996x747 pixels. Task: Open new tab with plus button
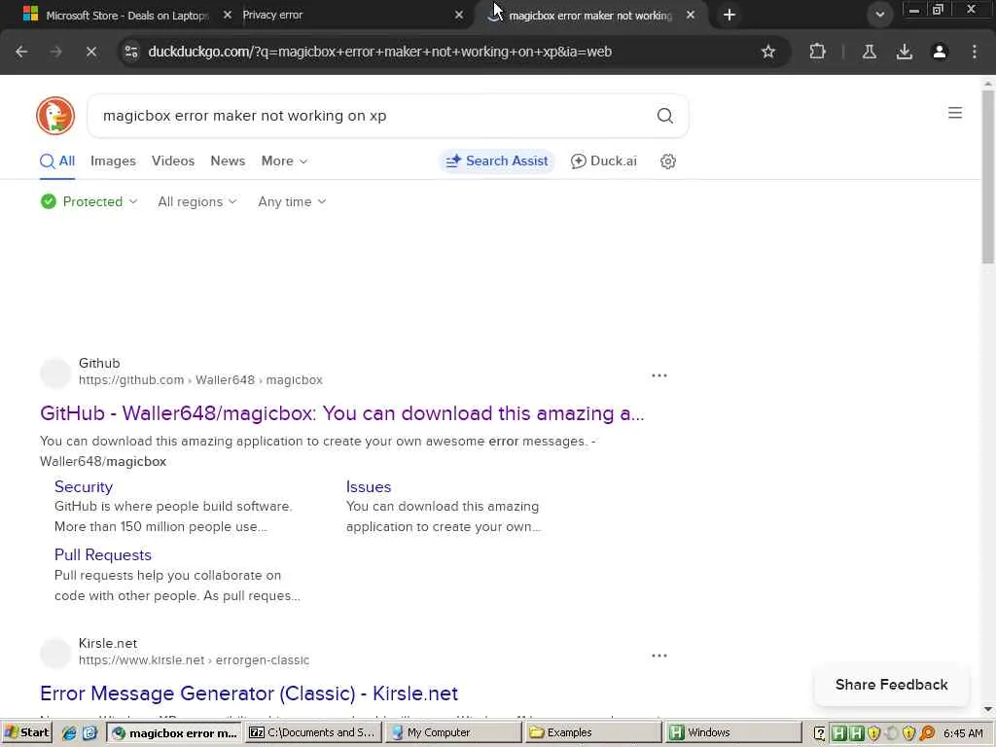pos(729,15)
